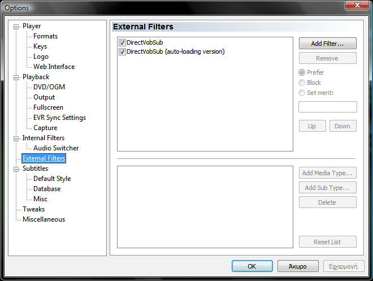Click the Reset List button
373x281 pixels.
click(328, 242)
